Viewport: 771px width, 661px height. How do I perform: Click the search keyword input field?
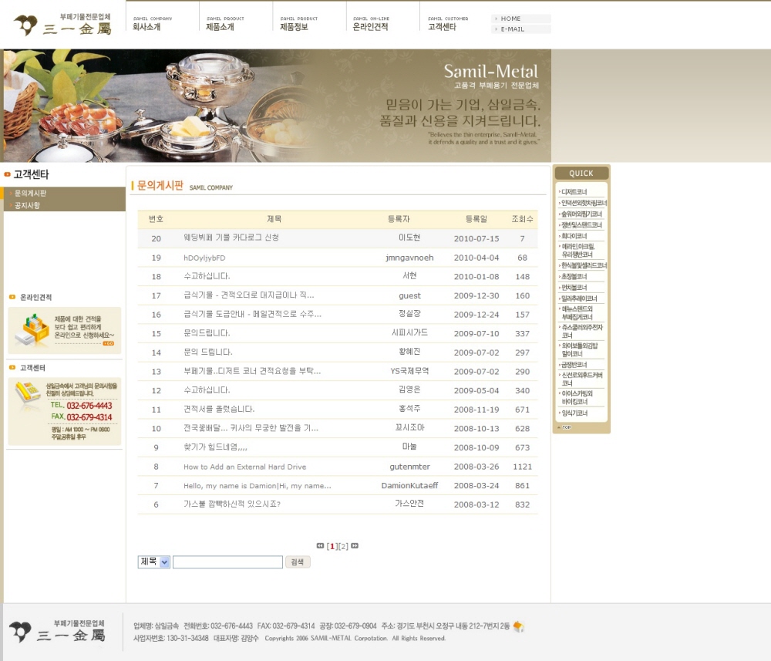227,562
